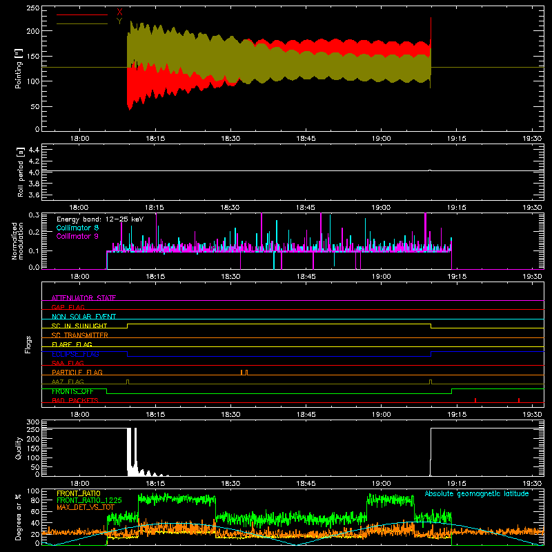552x552 pixels.
Task: Click the 150 value on the Pointing y-axis
Action: (x=32, y=57)
